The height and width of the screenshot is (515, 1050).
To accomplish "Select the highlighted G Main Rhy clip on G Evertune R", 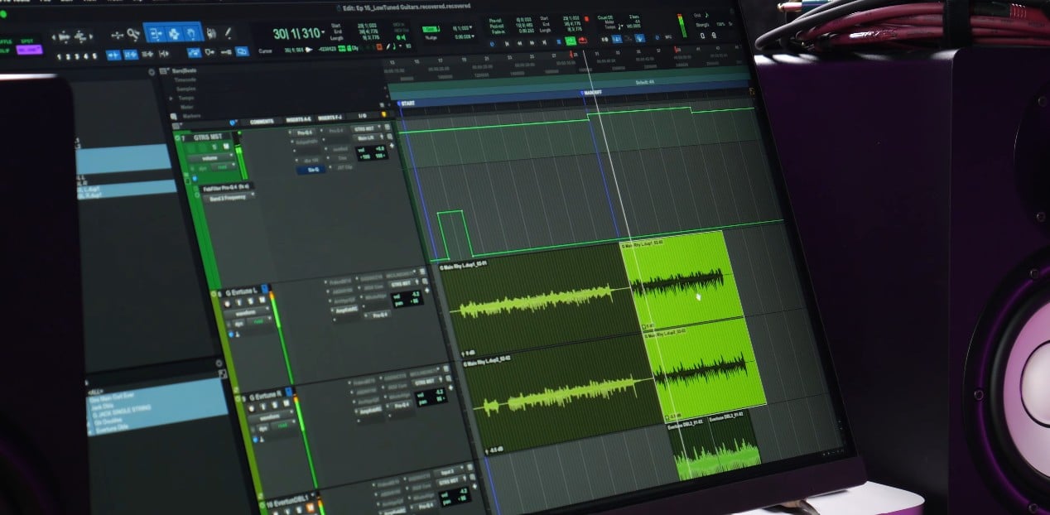I will [x=706, y=369].
